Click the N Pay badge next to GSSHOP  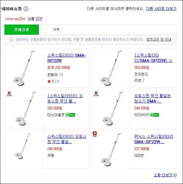point(154,115)
